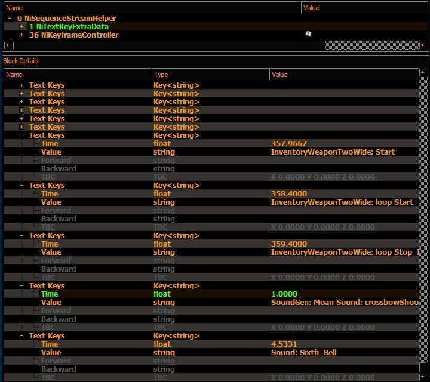Collapse Text Keys entry containing Sound: Sixth_Bell

pyautogui.click(x=21, y=336)
